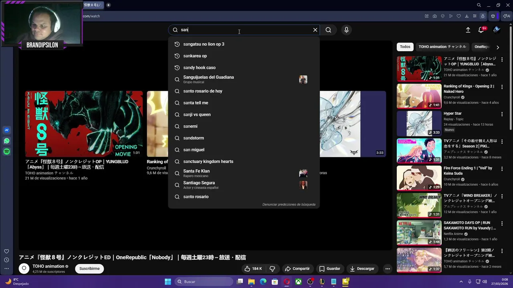The height and width of the screenshot is (288, 513).
Task: Choose suggestion 'san miguel'
Action: click(x=244, y=150)
